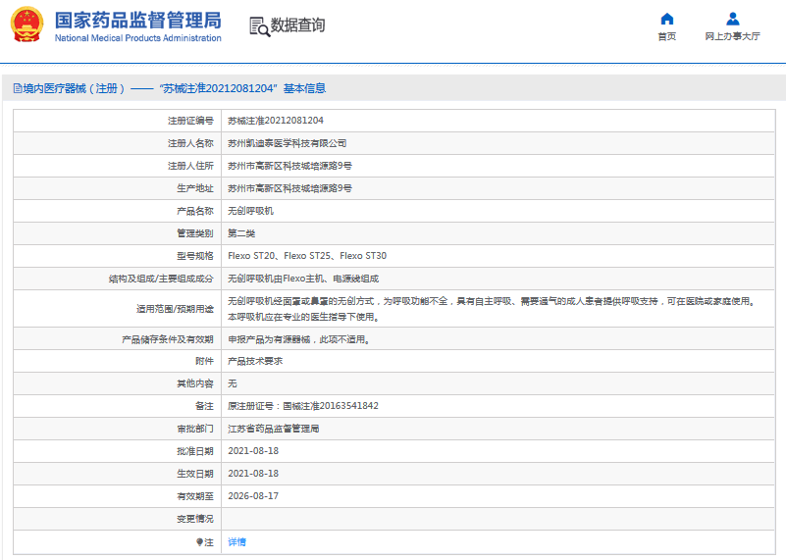Select 原注册证号：国械注准20163541842 remark
Image resolution: width=786 pixels, height=560 pixels.
[x=303, y=406]
